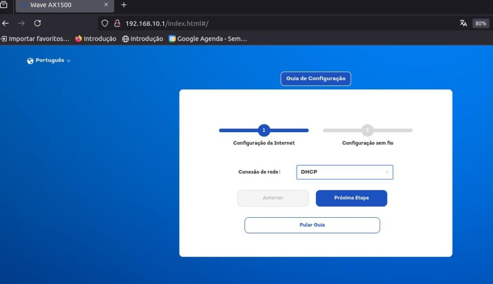Select step 1 Configuração da Internet marker
Image resolution: width=493 pixels, height=284 pixels.
pos(264,130)
